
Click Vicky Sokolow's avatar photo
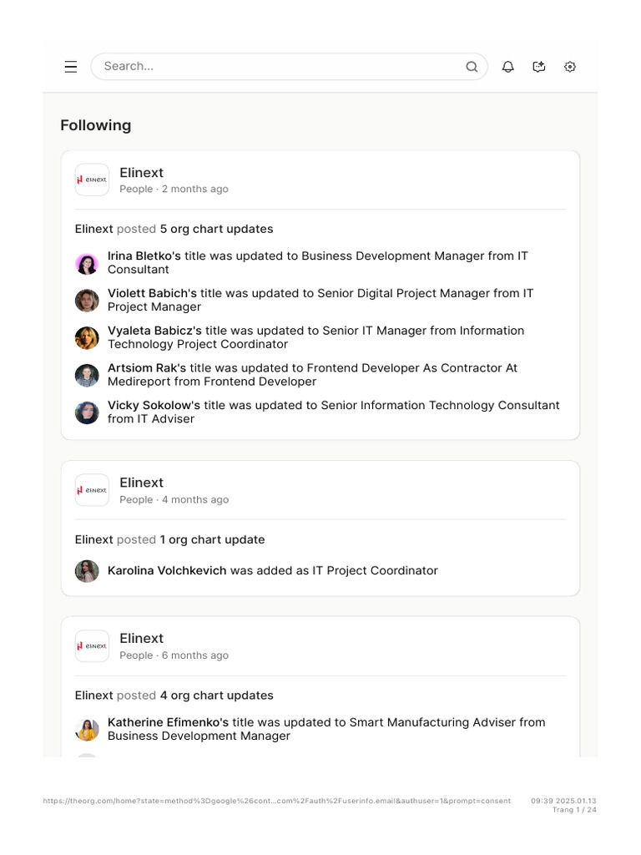87,412
